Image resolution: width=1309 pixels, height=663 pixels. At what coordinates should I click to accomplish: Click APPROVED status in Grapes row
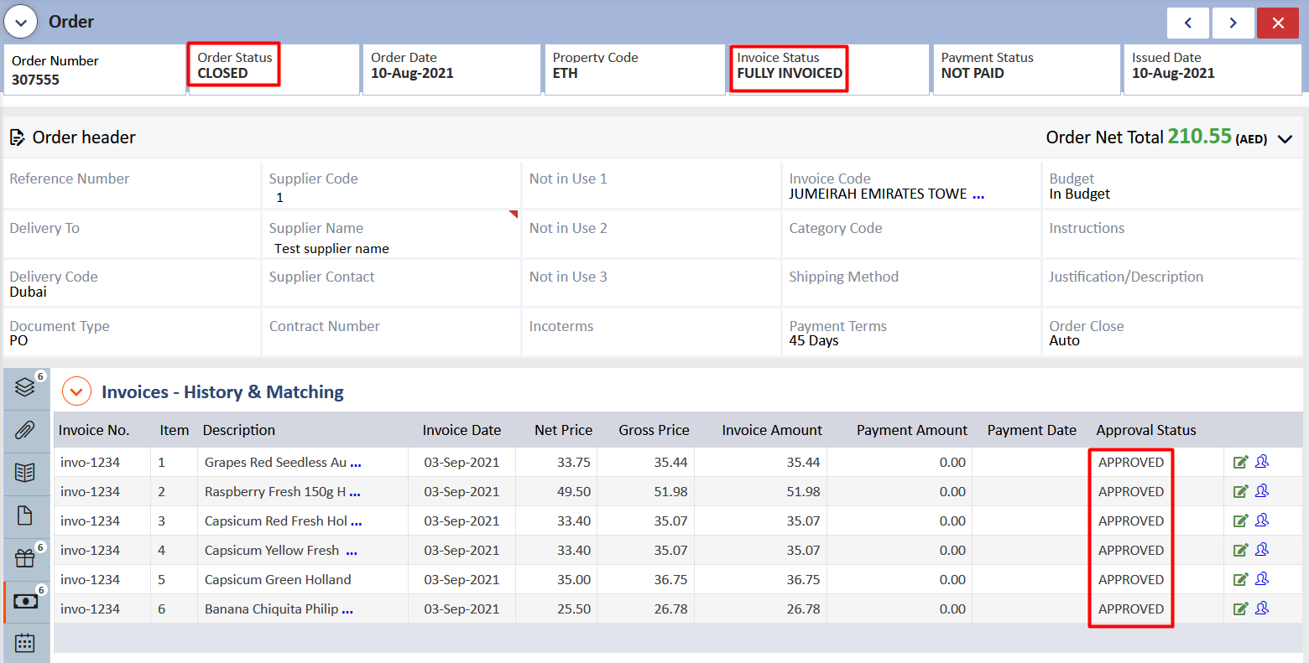click(1131, 462)
